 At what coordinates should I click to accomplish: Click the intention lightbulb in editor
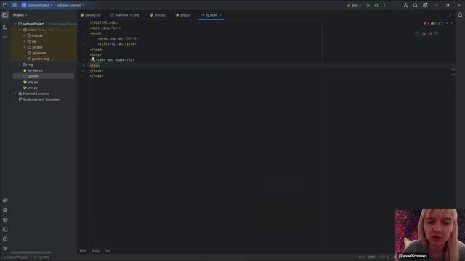click(x=93, y=59)
